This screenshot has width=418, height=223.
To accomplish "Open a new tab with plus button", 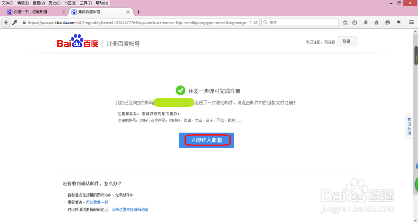I will [x=138, y=12].
